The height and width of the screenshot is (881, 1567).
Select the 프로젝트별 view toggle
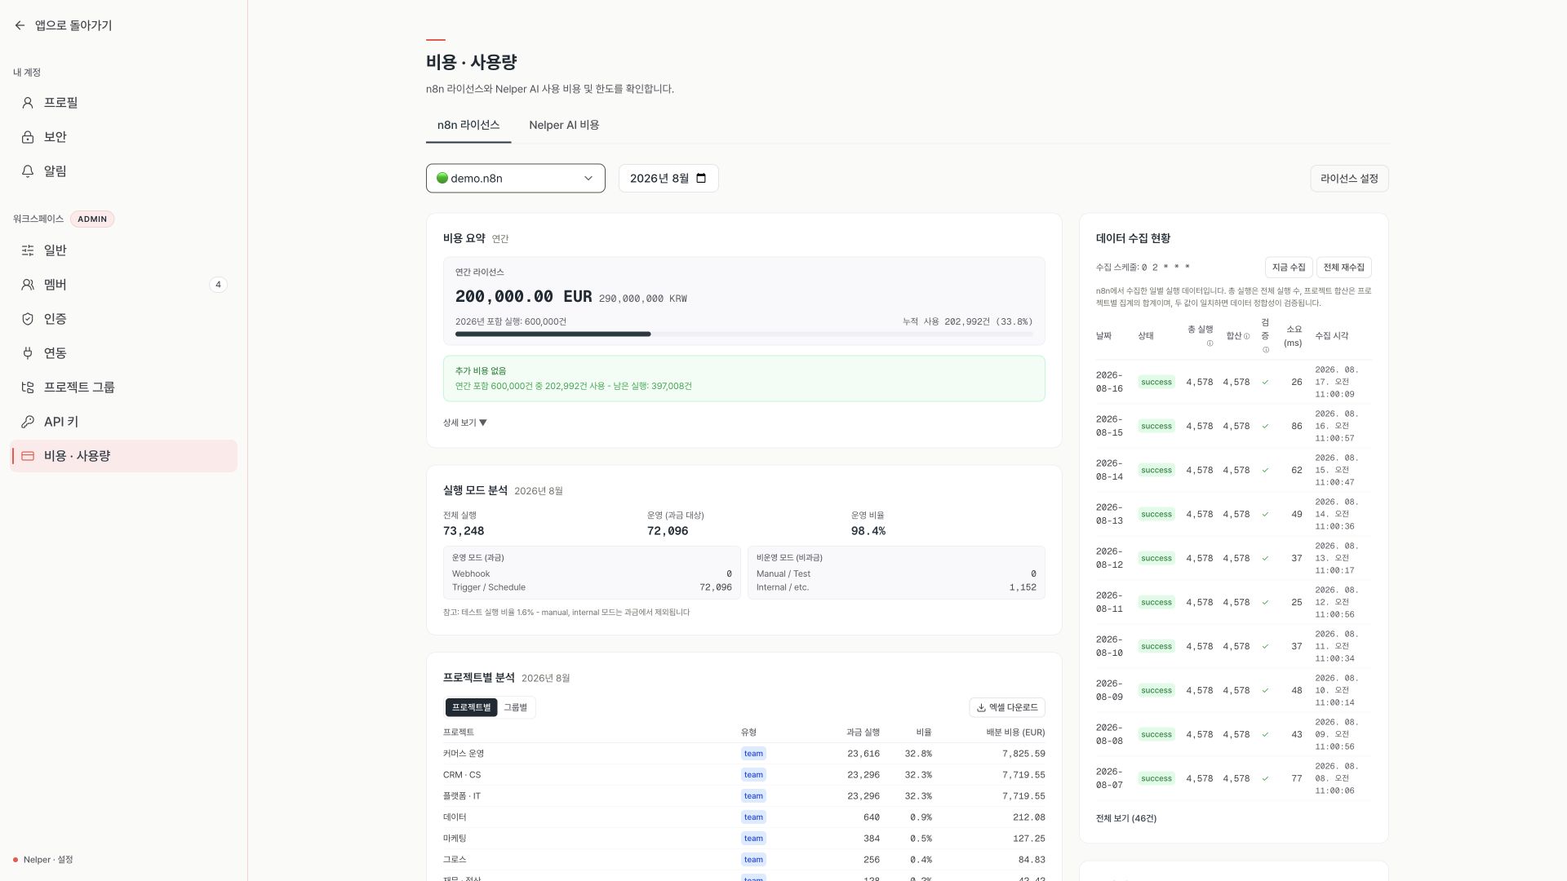472,707
